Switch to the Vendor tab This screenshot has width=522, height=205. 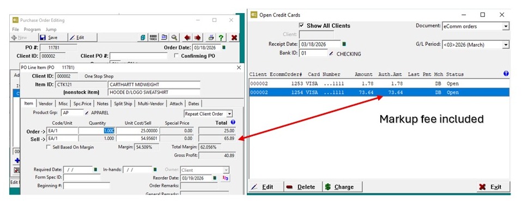pyautogui.click(x=45, y=104)
